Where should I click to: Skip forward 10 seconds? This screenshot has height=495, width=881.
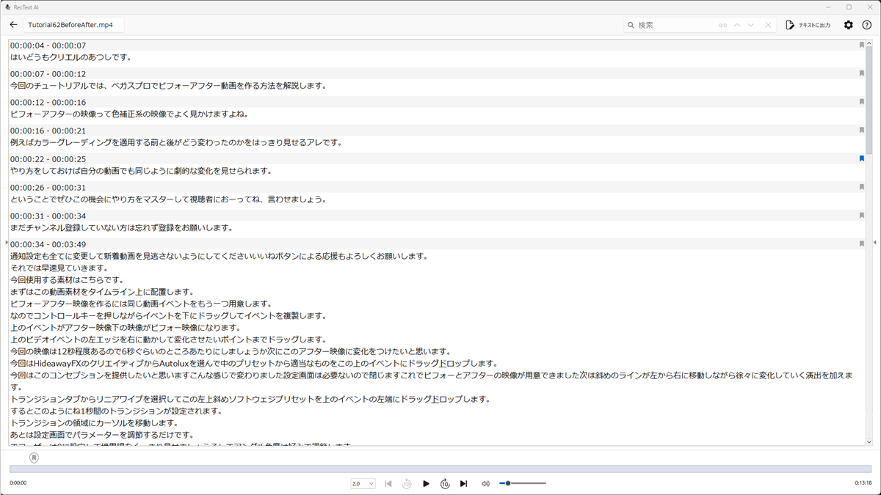445,484
